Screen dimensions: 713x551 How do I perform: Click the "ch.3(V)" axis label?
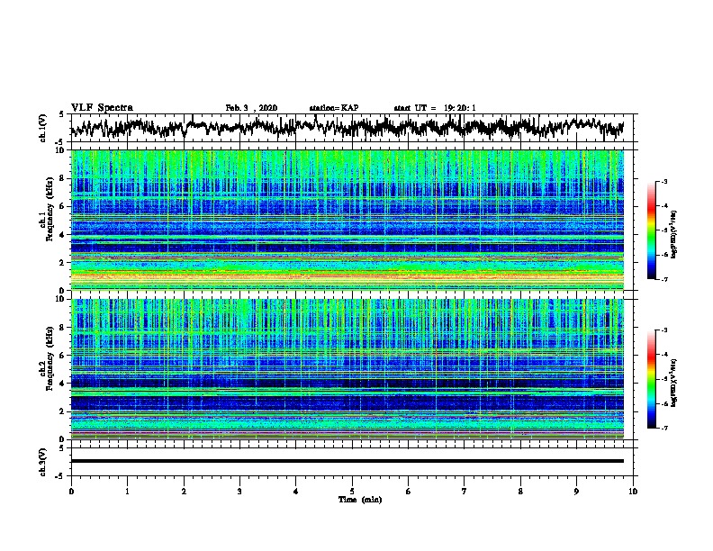(x=43, y=462)
